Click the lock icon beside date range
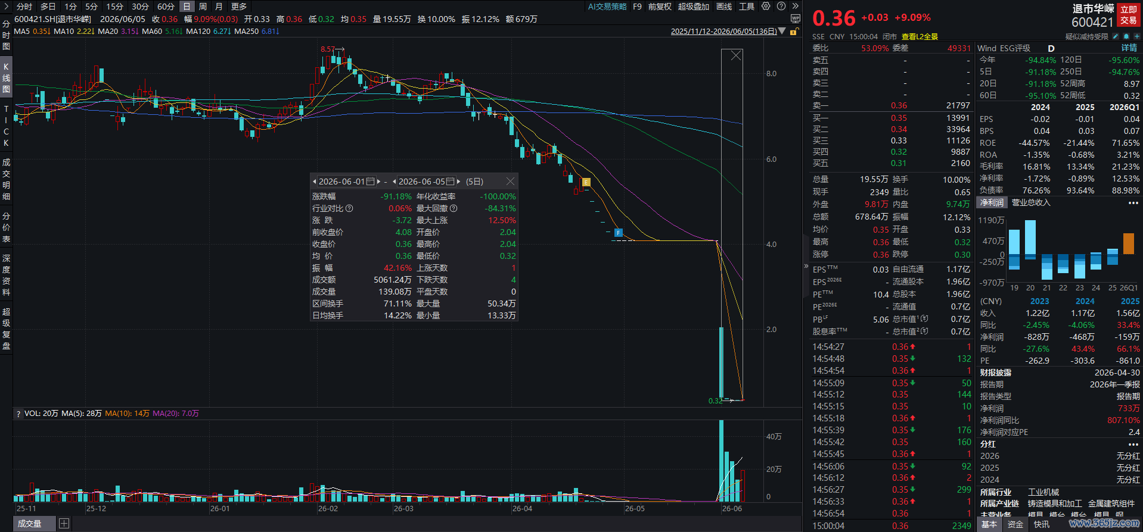 [x=793, y=32]
